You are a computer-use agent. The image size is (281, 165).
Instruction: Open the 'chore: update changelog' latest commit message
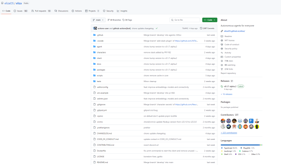[142, 28]
